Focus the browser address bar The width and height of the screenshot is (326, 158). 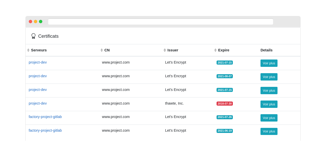pyautogui.click(x=160, y=22)
